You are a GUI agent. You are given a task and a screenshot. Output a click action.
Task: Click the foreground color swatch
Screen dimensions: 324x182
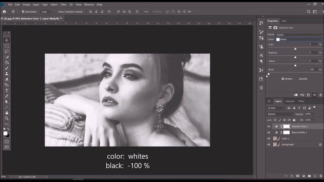(6, 133)
